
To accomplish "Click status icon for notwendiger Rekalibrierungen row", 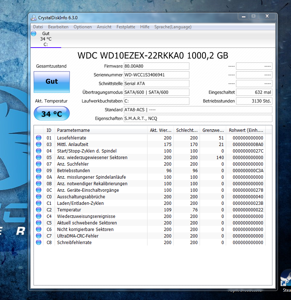I will [x=39, y=183].
